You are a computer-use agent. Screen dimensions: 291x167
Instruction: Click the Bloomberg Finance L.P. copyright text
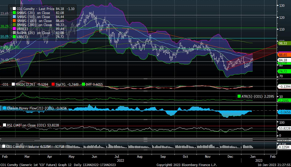[x=186, y=165]
